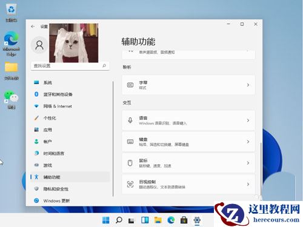
Task: Select the Microsoft Edge desktop shortcut
Action: pos(12,44)
